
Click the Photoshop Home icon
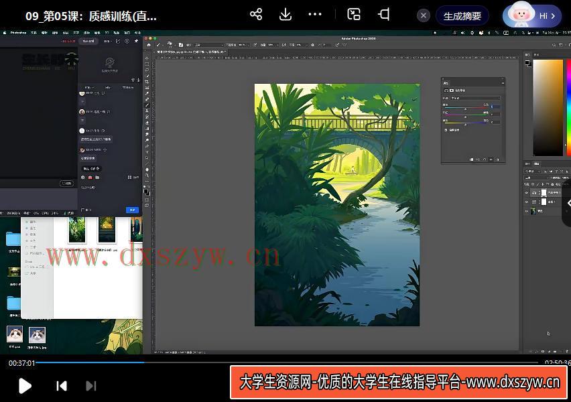(x=149, y=45)
